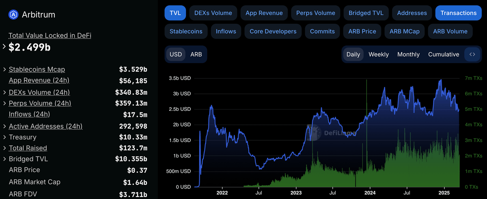Image resolution: width=487 pixels, height=199 pixels.
Task: Select the Monthly interval
Action: coord(408,54)
